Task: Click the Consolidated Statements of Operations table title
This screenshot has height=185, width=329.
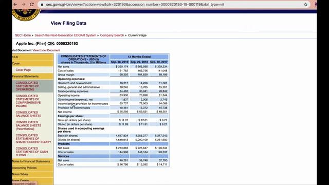Action: (83, 60)
